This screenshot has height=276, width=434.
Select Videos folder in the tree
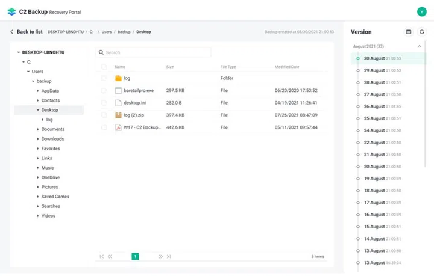point(48,216)
